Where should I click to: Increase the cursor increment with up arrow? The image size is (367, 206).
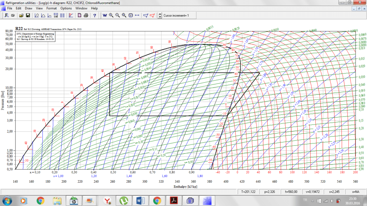pos(160,14)
